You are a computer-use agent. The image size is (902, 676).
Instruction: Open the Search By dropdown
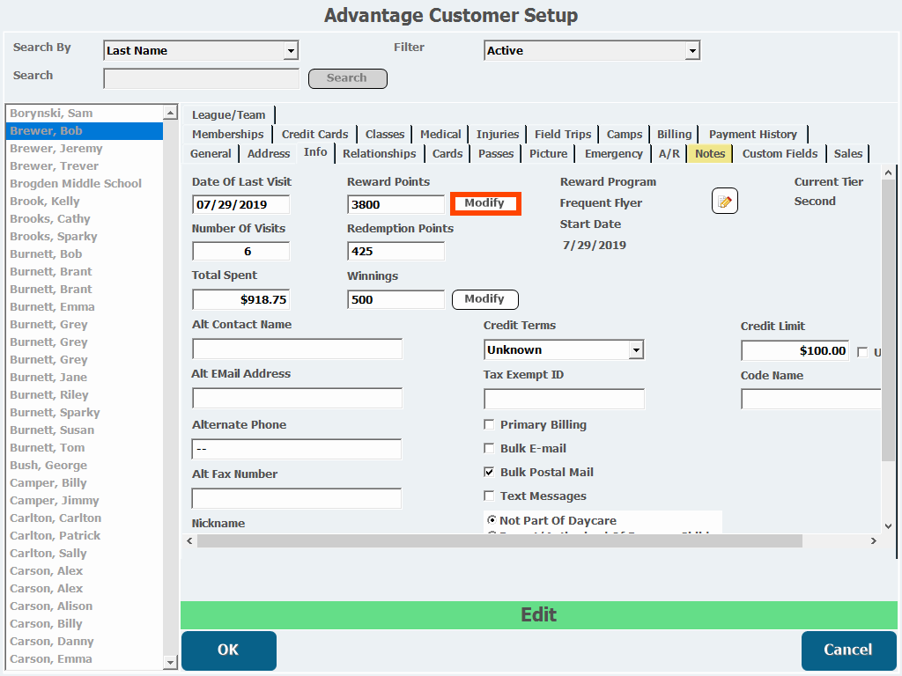click(x=291, y=51)
